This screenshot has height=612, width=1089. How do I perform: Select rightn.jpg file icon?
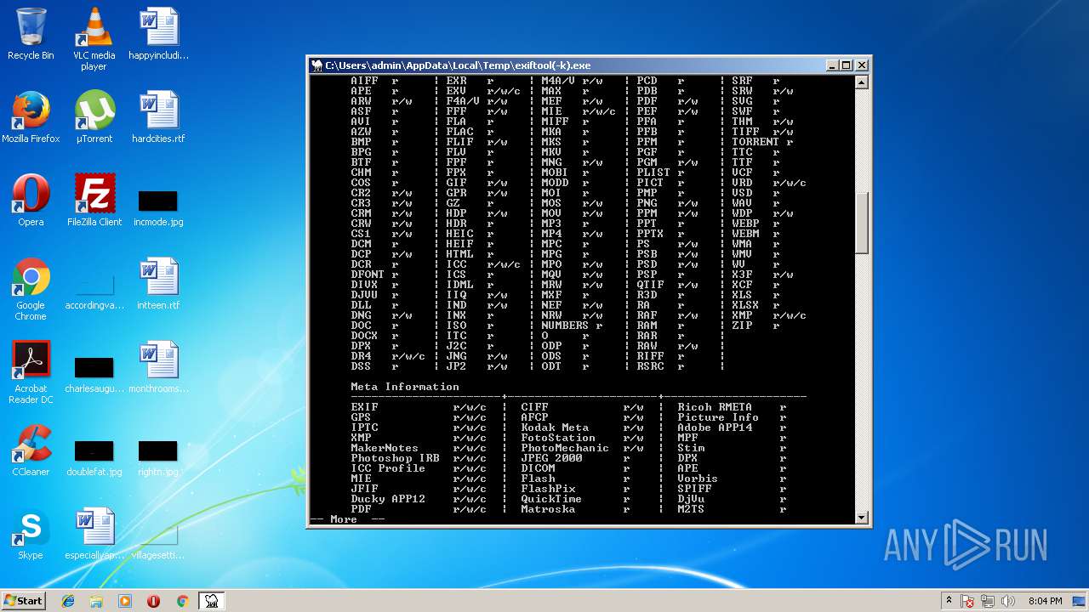(158, 457)
